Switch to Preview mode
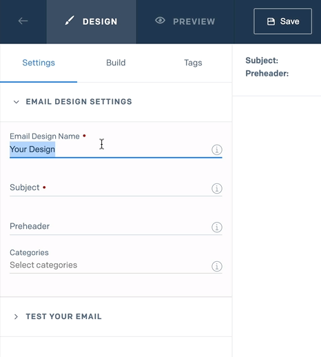 (x=185, y=21)
